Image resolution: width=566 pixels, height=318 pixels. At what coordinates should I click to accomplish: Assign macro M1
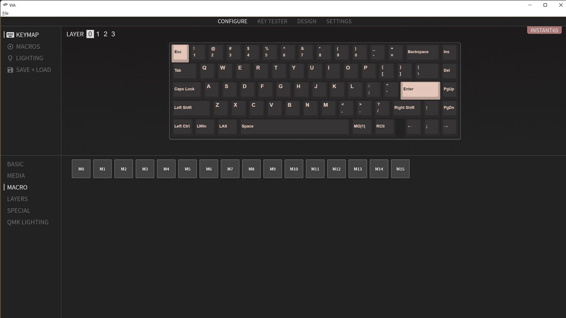pyautogui.click(x=102, y=169)
